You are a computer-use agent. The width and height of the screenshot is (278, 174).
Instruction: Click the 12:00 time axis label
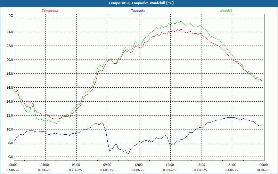coord(139,165)
